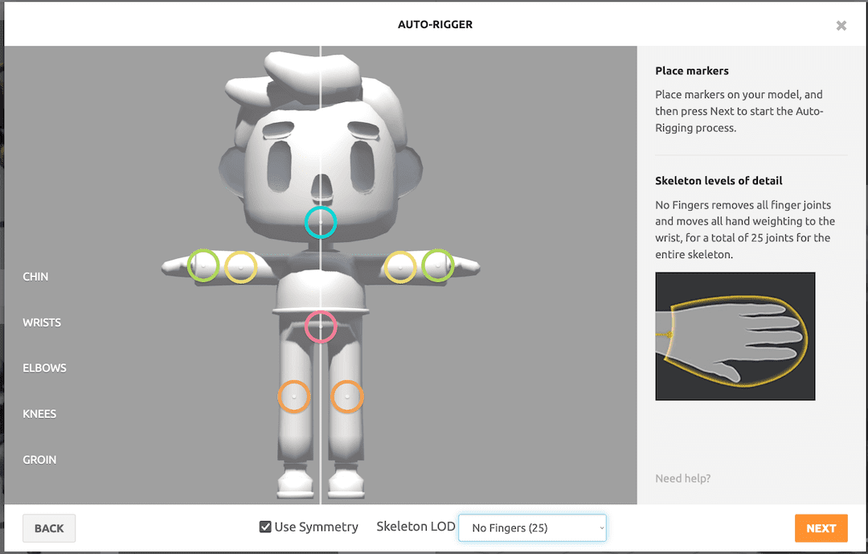Toggle symmetry for marker placement
868x554 pixels.
(264, 527)
